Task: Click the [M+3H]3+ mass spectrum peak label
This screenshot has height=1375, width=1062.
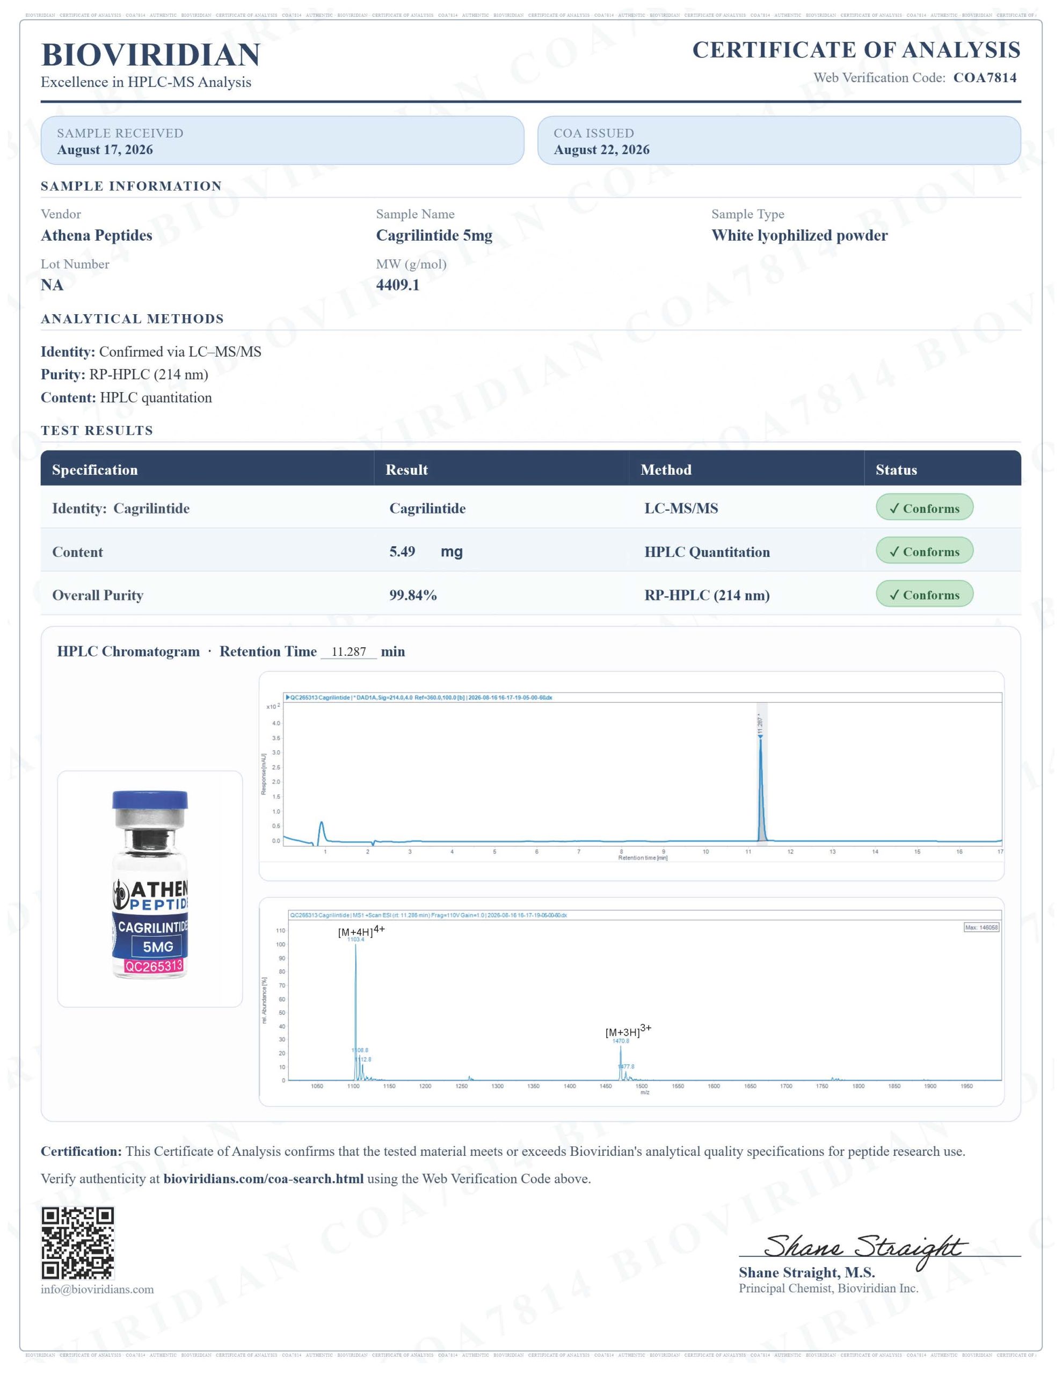Action: point(628,1031)
